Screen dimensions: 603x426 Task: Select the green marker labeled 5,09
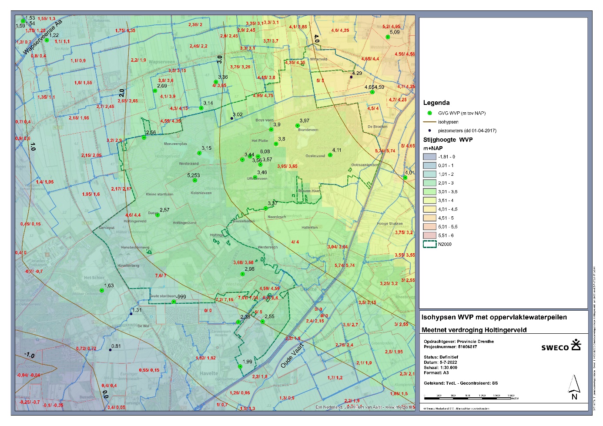[388, 37]
